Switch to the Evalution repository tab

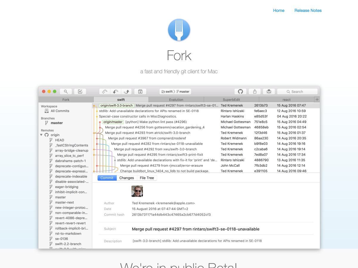click(176, 99)
